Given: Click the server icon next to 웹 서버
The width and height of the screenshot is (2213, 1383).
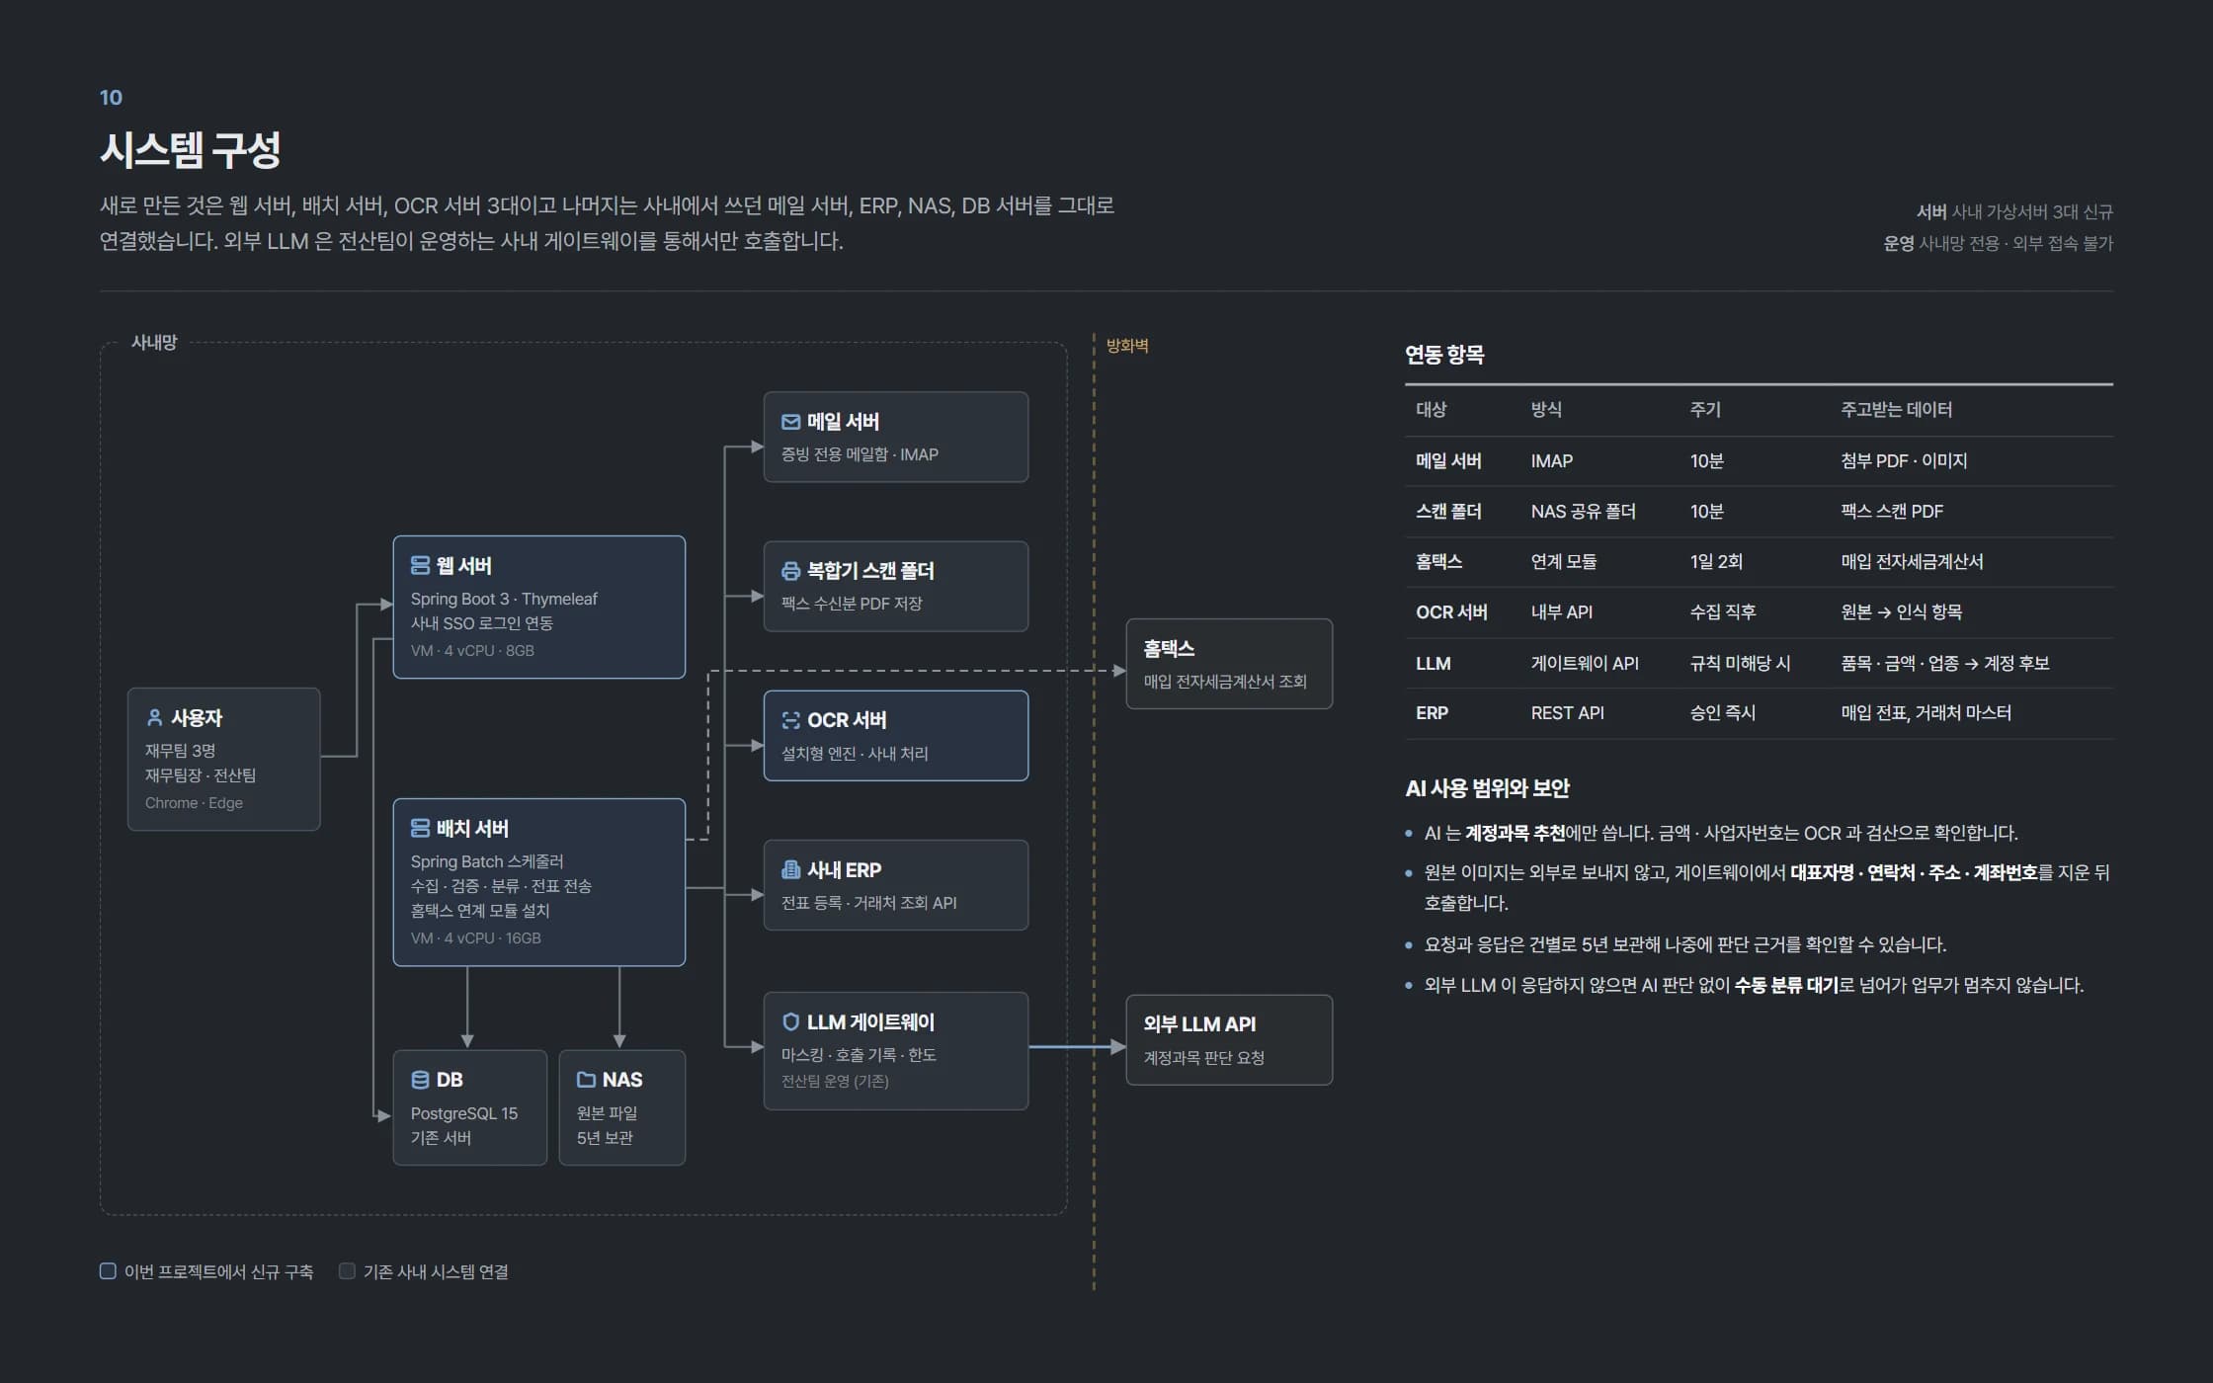Looking at the screenshot, I should pyautogui.click(x=420, y=565).
